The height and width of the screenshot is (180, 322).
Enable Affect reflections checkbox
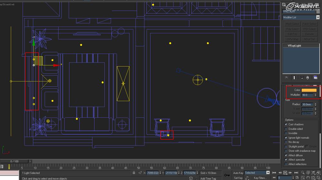tap(286, 164)
